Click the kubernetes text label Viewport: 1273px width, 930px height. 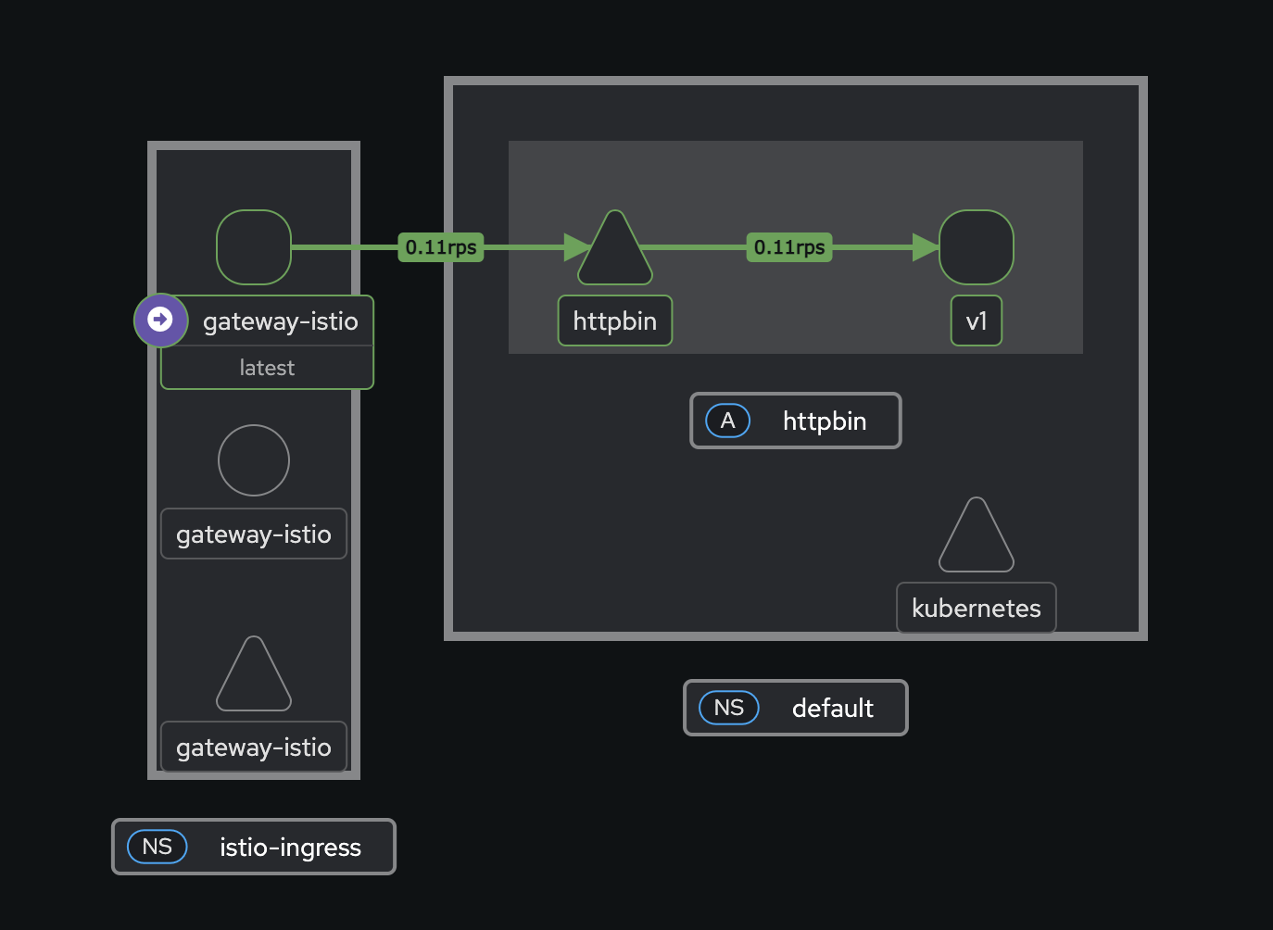977,608
